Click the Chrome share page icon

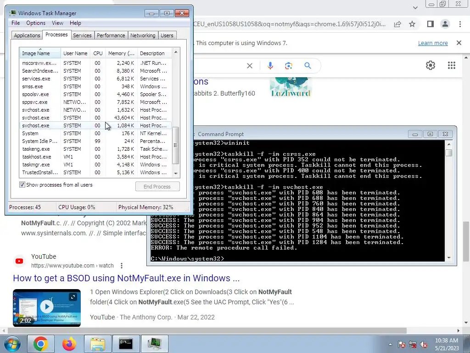pos(397,24)
